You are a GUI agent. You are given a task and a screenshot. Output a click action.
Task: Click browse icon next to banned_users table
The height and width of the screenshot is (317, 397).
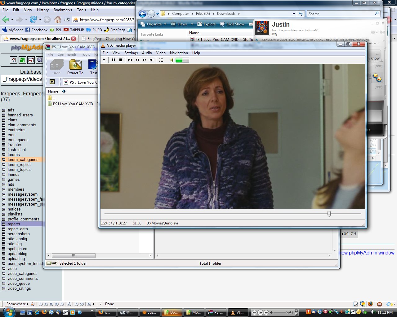pyautogui.click(x=4, y=115)
